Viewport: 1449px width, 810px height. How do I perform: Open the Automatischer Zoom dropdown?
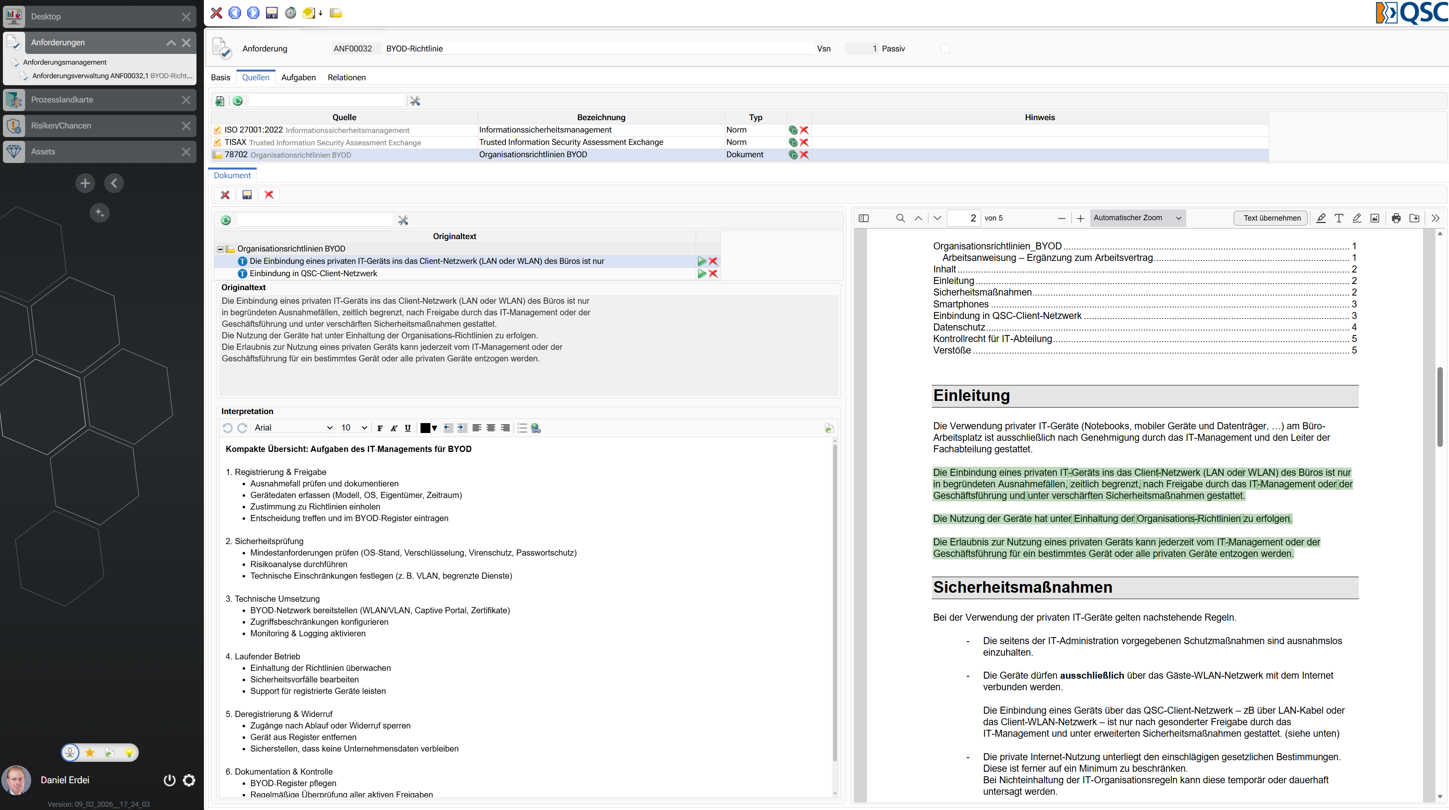[x=1137, y=218]
